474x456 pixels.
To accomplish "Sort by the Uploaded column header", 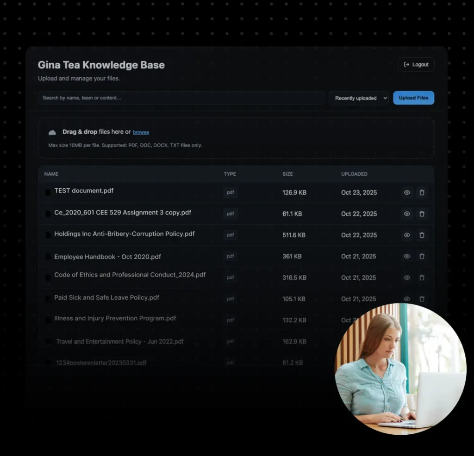I will (x=354, y=174).
